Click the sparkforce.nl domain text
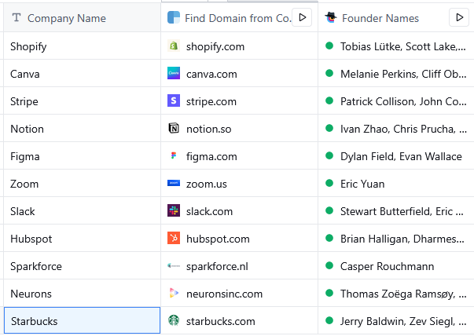This screenshot has height=336, width=474. coord(217,267)
